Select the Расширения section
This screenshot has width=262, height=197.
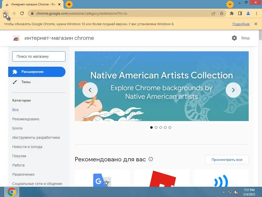pyautogui.click(x=37, y=72)
